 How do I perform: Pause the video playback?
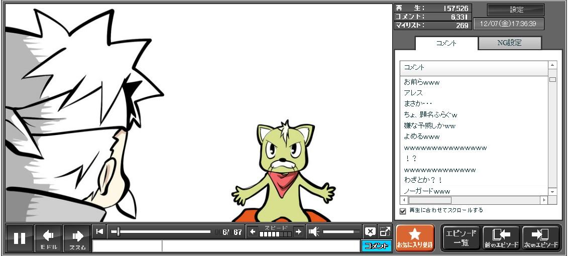click(20, 238)
